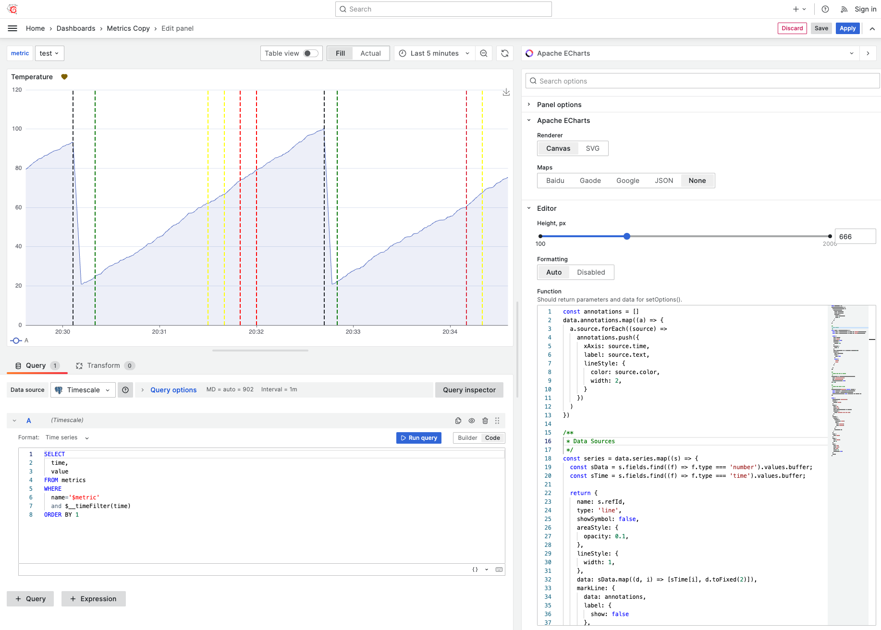Open datasource help via the question mark icon

pyautogui.click(x=125, y=389)
